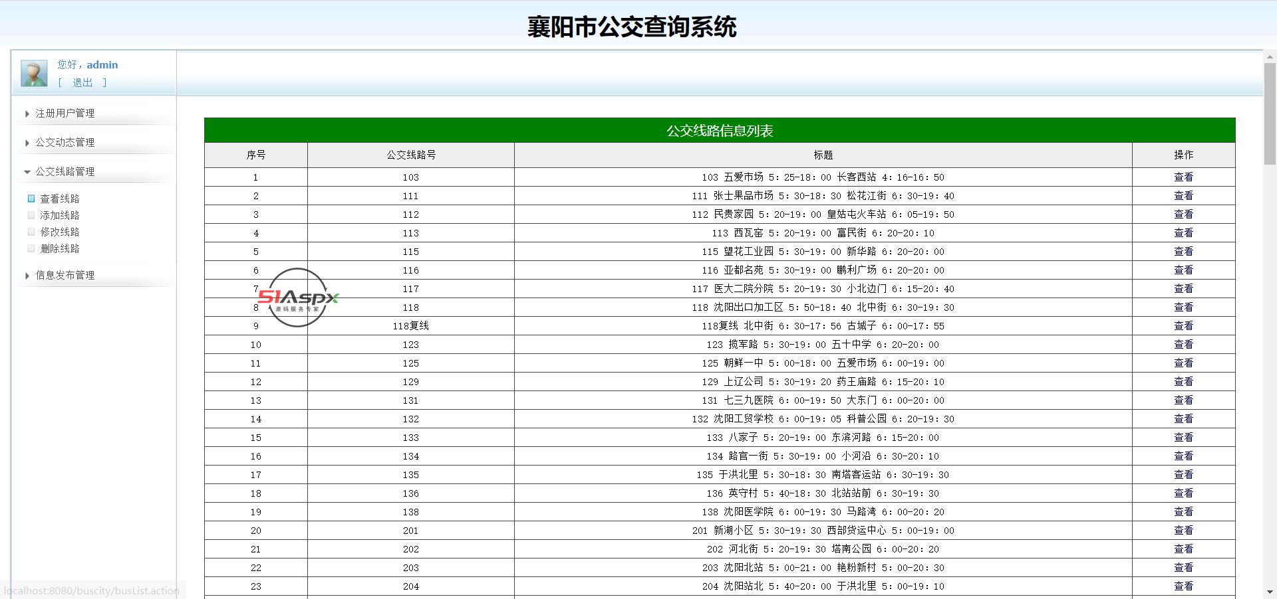Click the bullet icon beside 删除线路
The width and height of the screenshot is (1277, 599).
[x=31, y=248]
